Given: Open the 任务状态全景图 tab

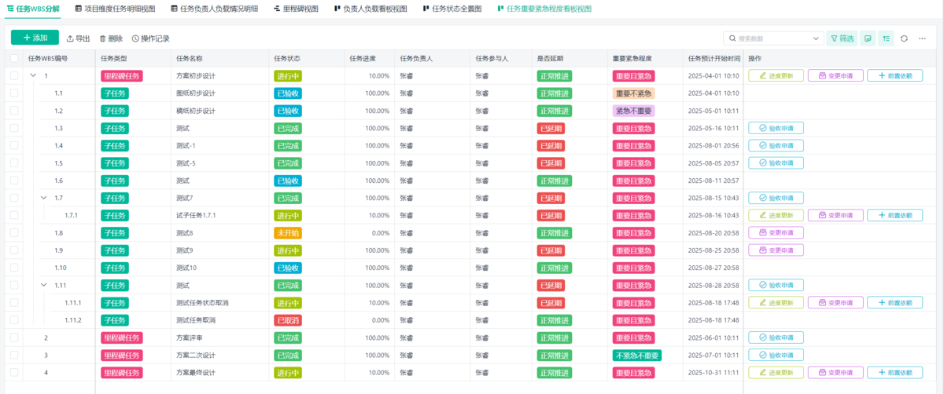Looking at the screenshot, I should [x=452, y=9].
